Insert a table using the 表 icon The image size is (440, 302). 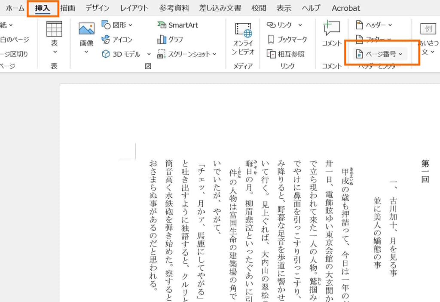click(x=54, y=29)
